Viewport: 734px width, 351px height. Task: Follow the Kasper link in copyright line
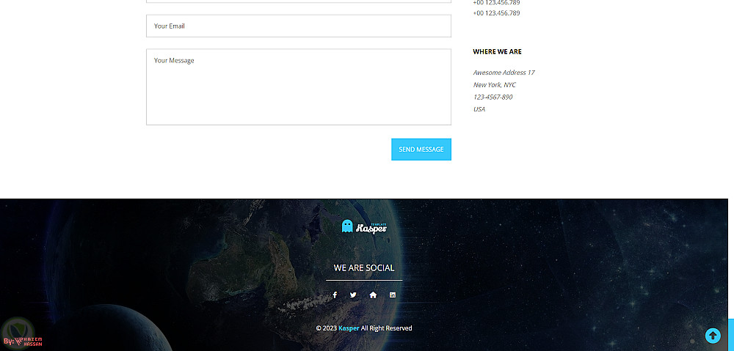pyautogui.click(x=349, y=328)
